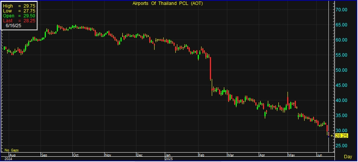Click the 35.00 price axis label
This screenshot has width=358, height=162.
(342, 115)
